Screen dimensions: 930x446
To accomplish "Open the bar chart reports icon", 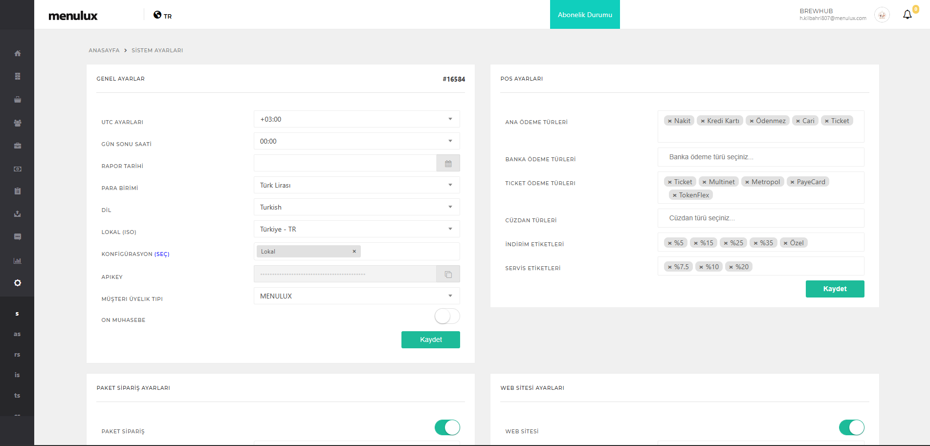I will click(18, 261).
